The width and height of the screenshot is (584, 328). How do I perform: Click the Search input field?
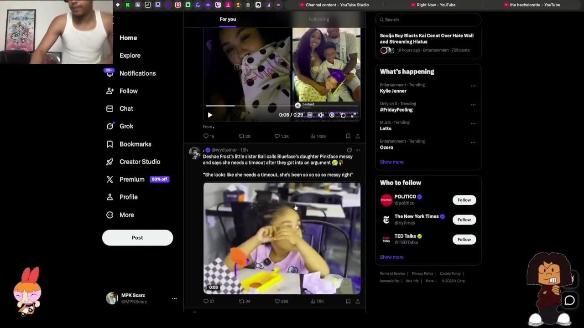(428, 20)
